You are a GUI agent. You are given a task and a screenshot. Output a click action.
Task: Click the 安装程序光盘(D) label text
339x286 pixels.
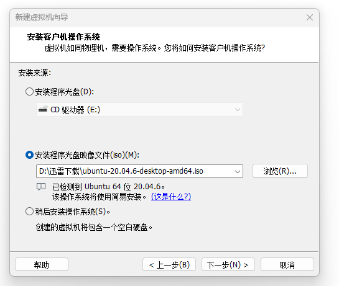pyautogui.click(x=65, y=92)
